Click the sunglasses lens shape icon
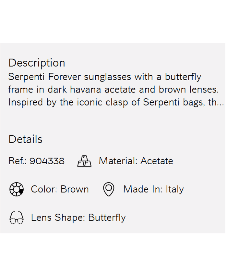 coord(16,218)
